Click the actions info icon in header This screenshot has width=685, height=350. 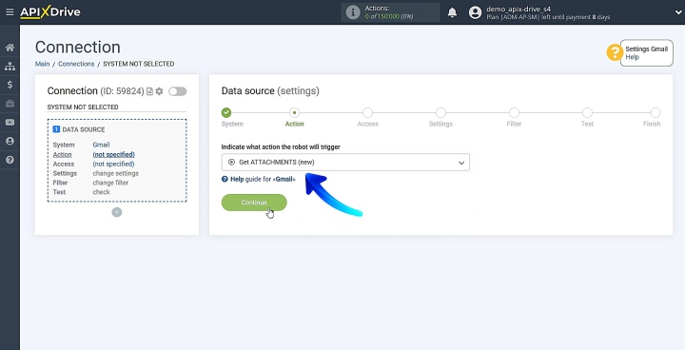(353, 12)
